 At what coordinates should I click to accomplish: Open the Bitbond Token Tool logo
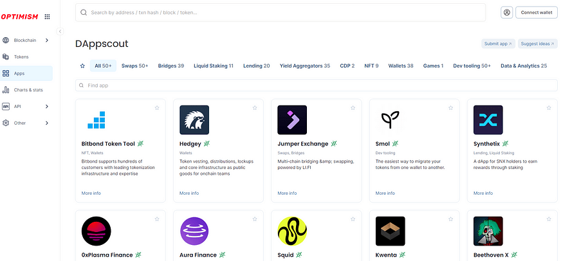97,120
